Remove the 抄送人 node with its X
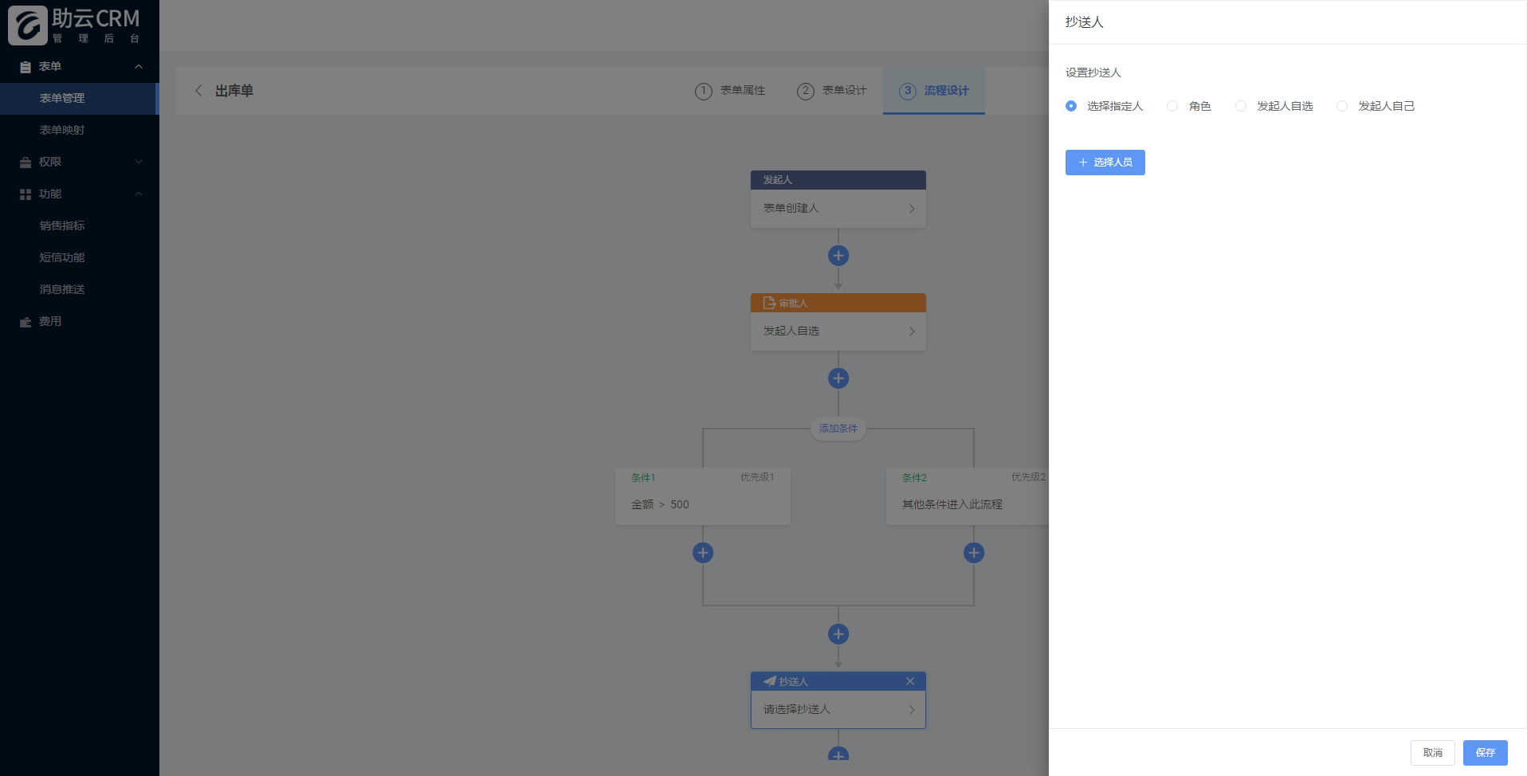The height and width of the screenshot is (776, 1527). (x=910, y=681)
